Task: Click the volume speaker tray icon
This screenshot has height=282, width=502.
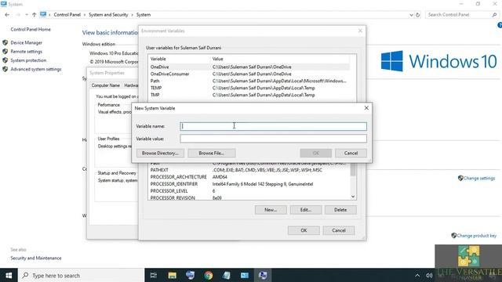Action: [429, 275]
